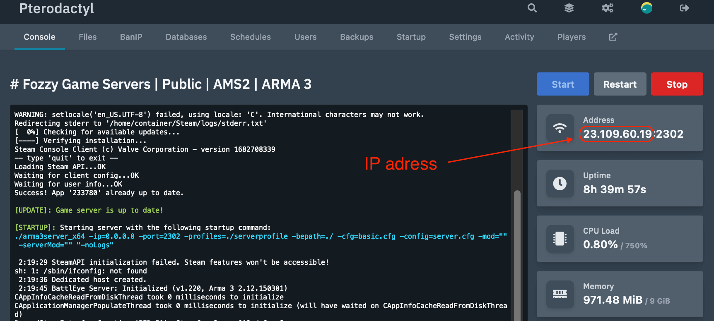This screenshot has height=321, width=714.
Task: Click the 'CAppInfoCacheReadFromDiskThread took 0 milliseconds' line
Action: [x=149, y=297]
